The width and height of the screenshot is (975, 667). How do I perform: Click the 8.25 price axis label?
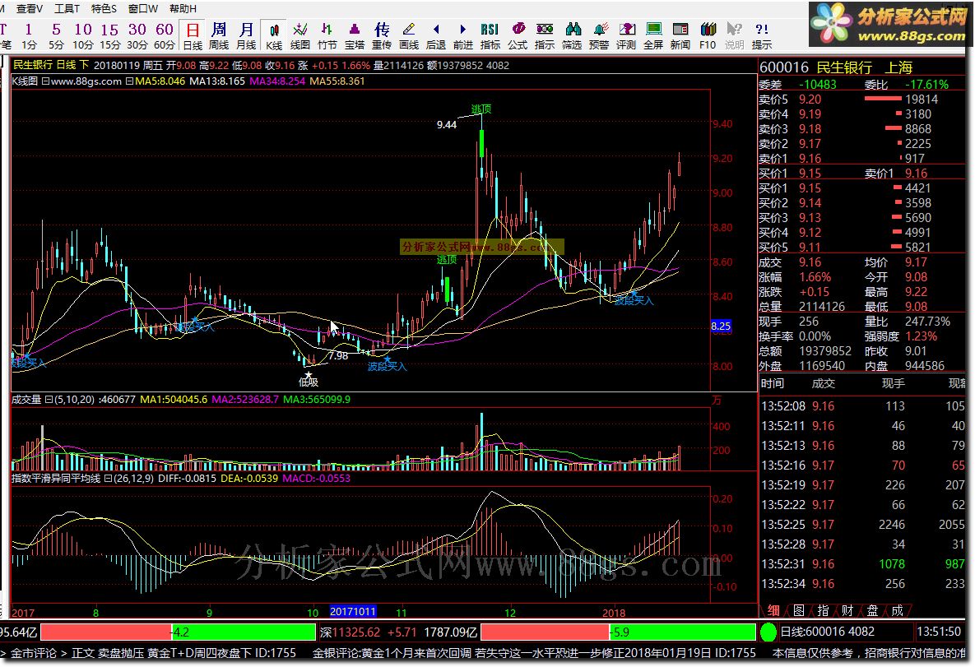[x=721, y=326]
